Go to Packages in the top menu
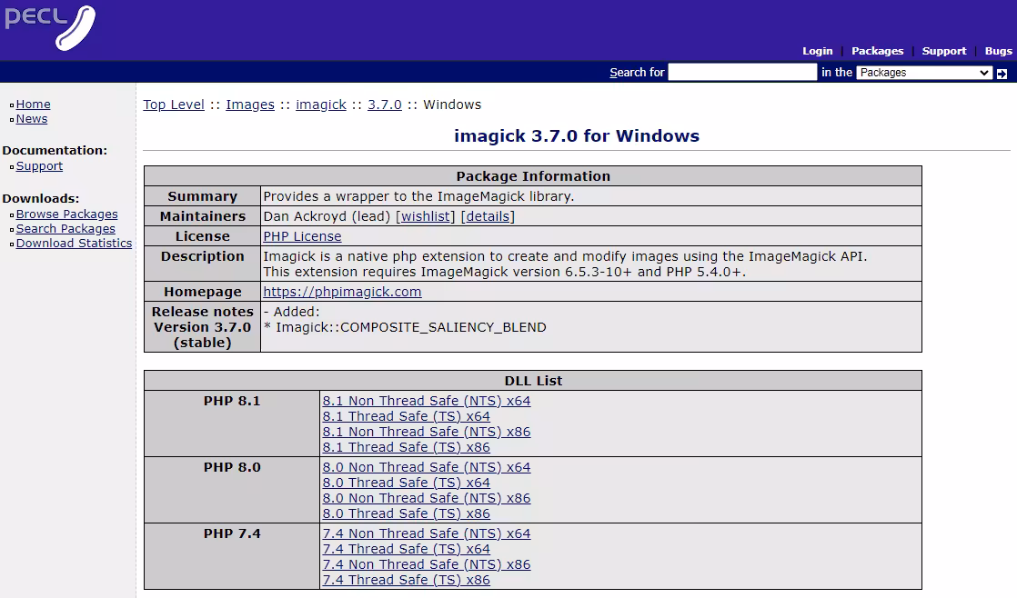Image resolution: width=1017 pixels, height=598 pixels. 877,51
